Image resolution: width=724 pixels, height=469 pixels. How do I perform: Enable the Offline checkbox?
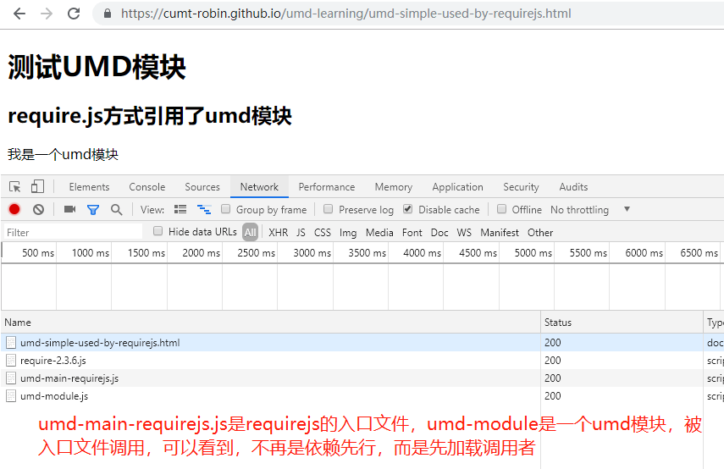pyautogui.click(x=502, y=209)
